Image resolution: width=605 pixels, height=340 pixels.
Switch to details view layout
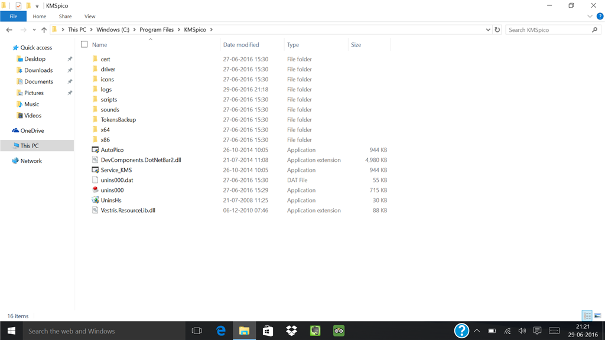point(587,316)
